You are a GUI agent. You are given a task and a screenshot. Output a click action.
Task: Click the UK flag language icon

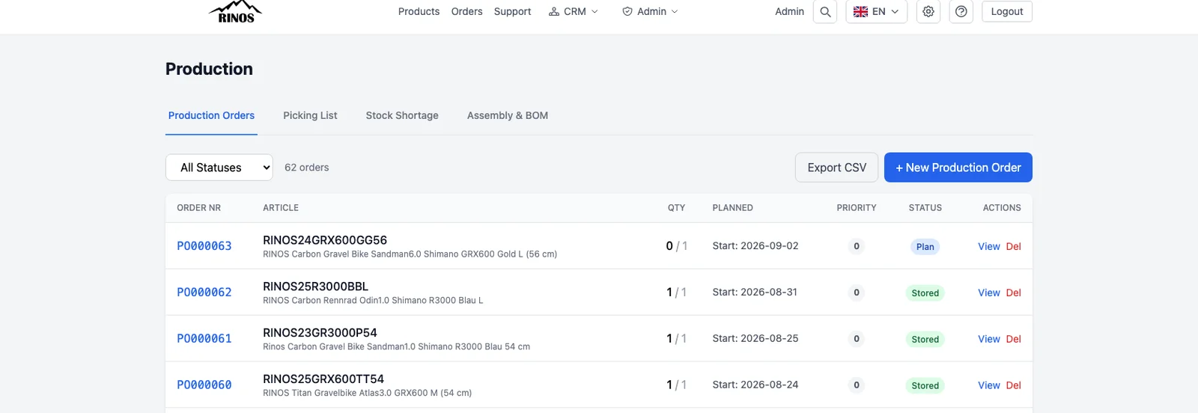tap(861, 11)
